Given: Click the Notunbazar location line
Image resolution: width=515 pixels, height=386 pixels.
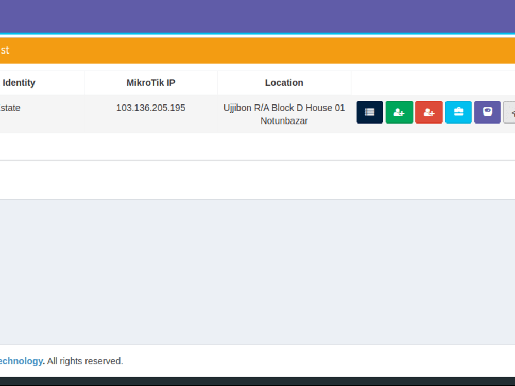Looking at the screenshot, I should pos(284,120).
